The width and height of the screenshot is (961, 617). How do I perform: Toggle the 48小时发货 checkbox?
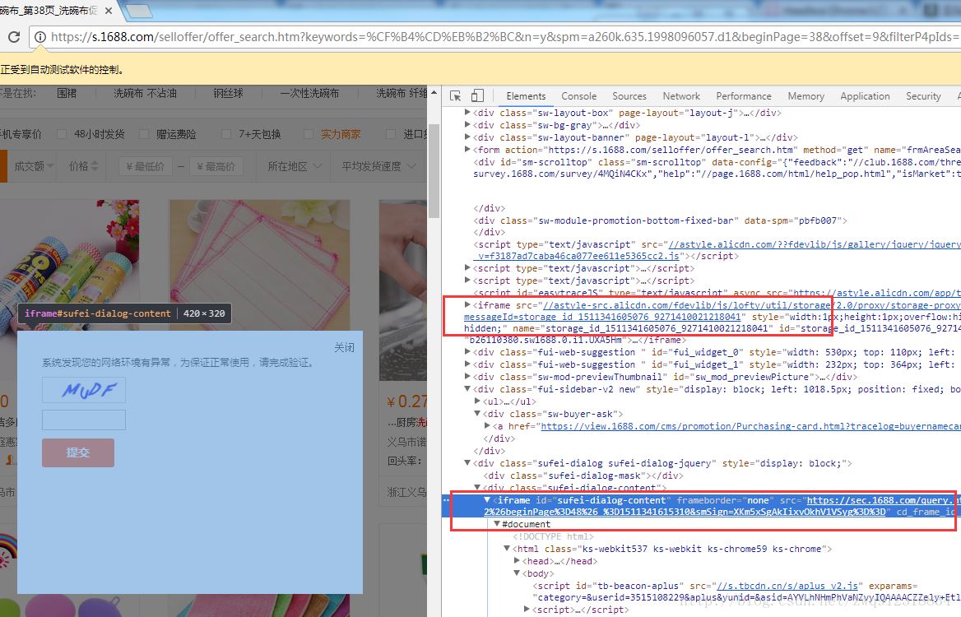tap(61, 134)
